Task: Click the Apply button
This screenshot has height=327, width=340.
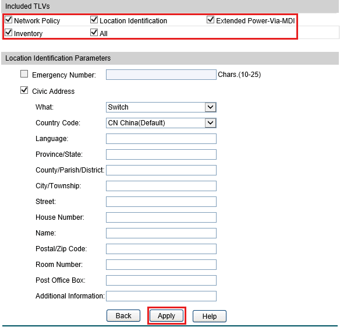Action: coord(167,316)
